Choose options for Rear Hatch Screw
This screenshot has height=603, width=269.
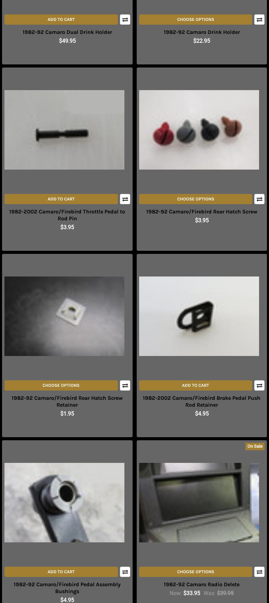coord(195,199)
